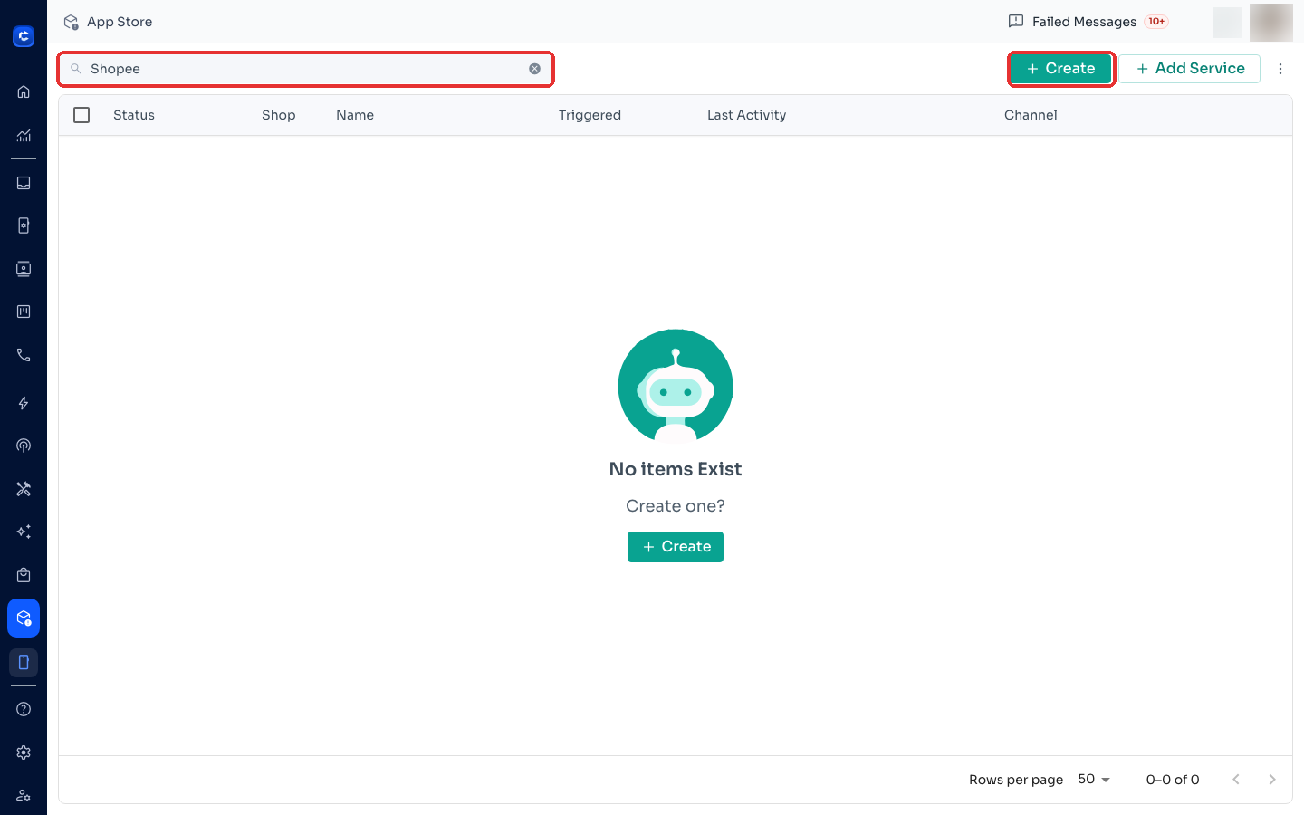
Task: Open the help question mark icon
Action: pyautogui.click(x=24, y=709)
